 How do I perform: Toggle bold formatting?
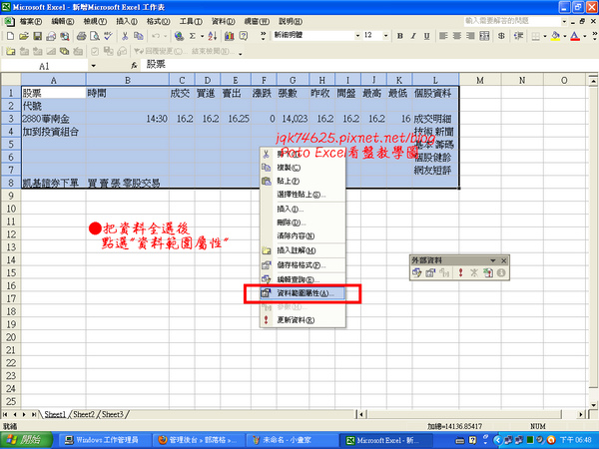[400, 36]
